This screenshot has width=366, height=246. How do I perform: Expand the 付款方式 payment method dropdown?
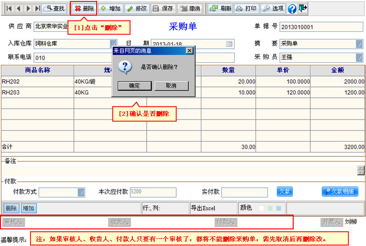[81, 192]
